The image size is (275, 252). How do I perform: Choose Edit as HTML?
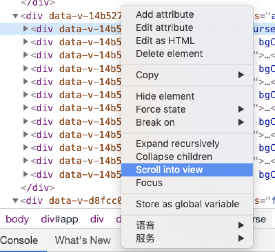point(165,41)
